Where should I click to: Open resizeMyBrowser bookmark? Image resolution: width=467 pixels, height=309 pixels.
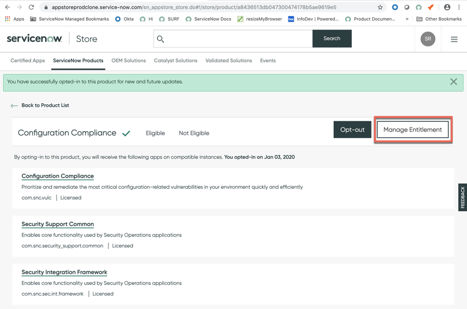[260, 19]
